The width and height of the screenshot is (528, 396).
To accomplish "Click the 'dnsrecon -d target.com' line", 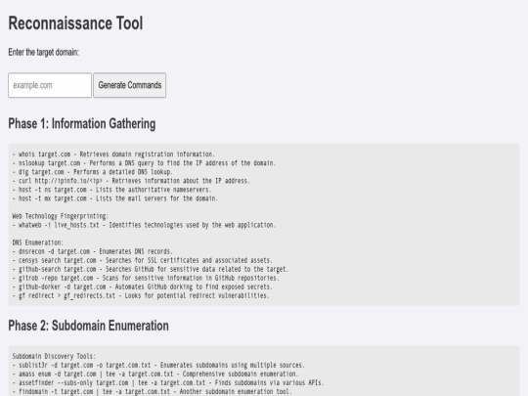I will point(93,251).
